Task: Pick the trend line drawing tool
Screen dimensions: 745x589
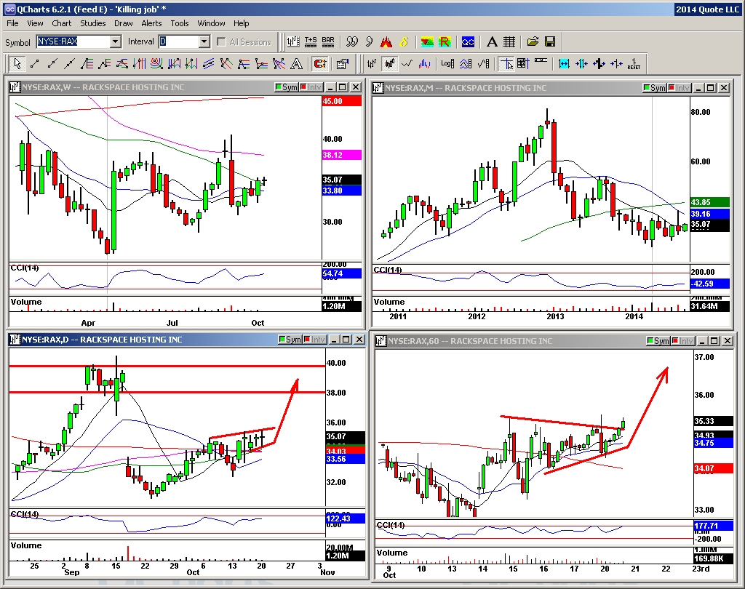Action: tap(35, 63)
